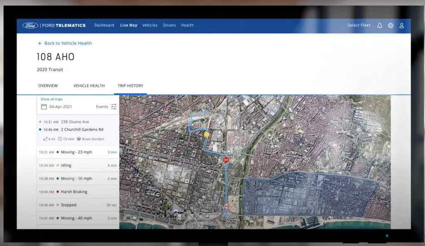This screenshot has height=246, width=425.
Task: Click driver name Brian Gordon
Action: pos(93,139)
